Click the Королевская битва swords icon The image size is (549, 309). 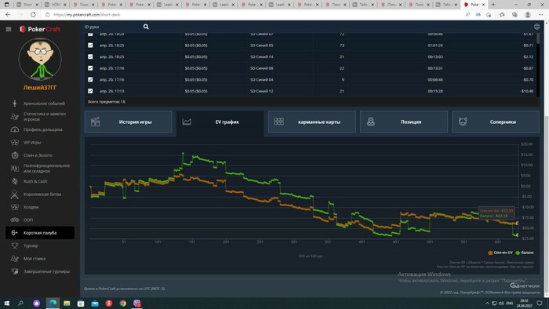tap(15, 194)
